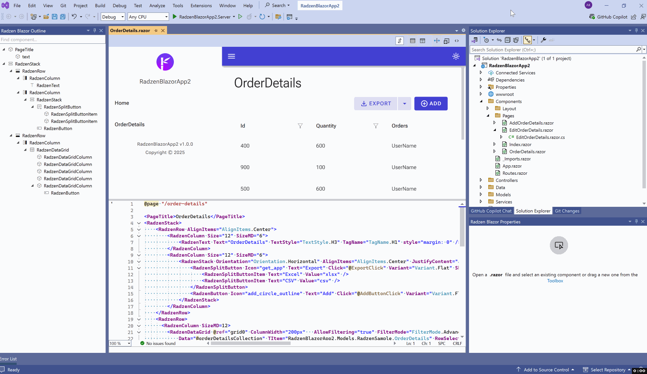
Task: Click the Properties wrench icon in Solution Explorer
Action: click(x=543, y=40)
